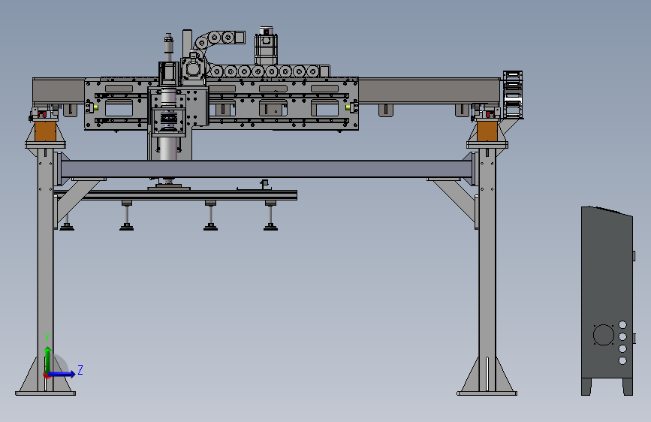Select the vertical cable chain at the gantry's right end
Image resolution: width=651 pixels, height=422 pixels.
click(513, 95)
